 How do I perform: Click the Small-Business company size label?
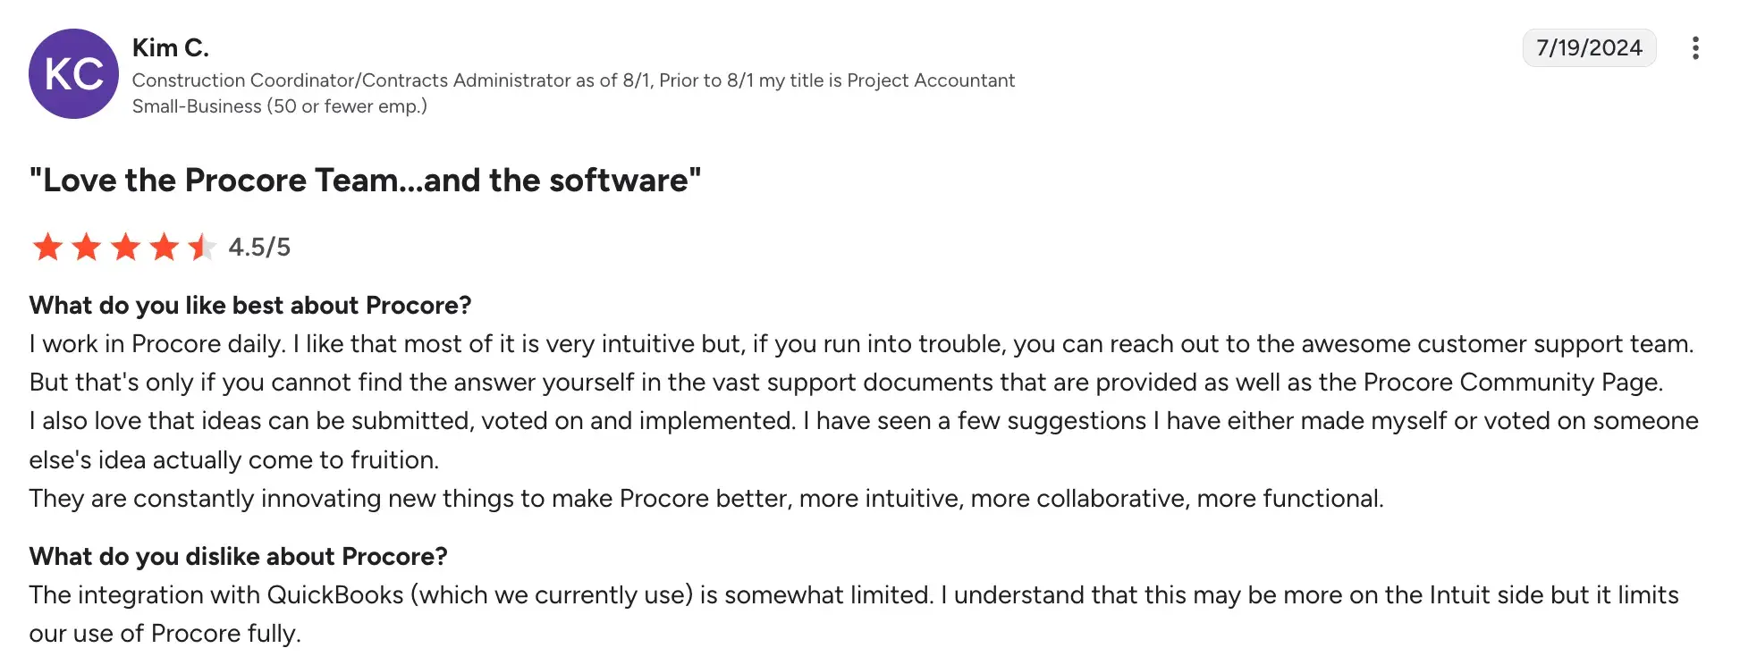(x=279, y=106)
